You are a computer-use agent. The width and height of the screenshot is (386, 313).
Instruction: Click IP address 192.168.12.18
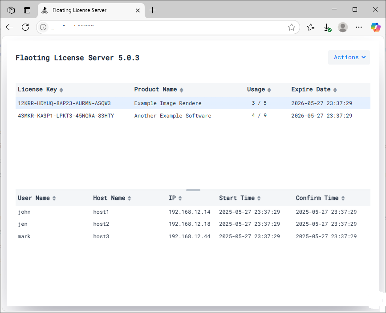pos(189,224)
